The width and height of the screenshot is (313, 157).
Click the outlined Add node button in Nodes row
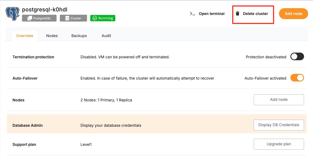point(279,100)
